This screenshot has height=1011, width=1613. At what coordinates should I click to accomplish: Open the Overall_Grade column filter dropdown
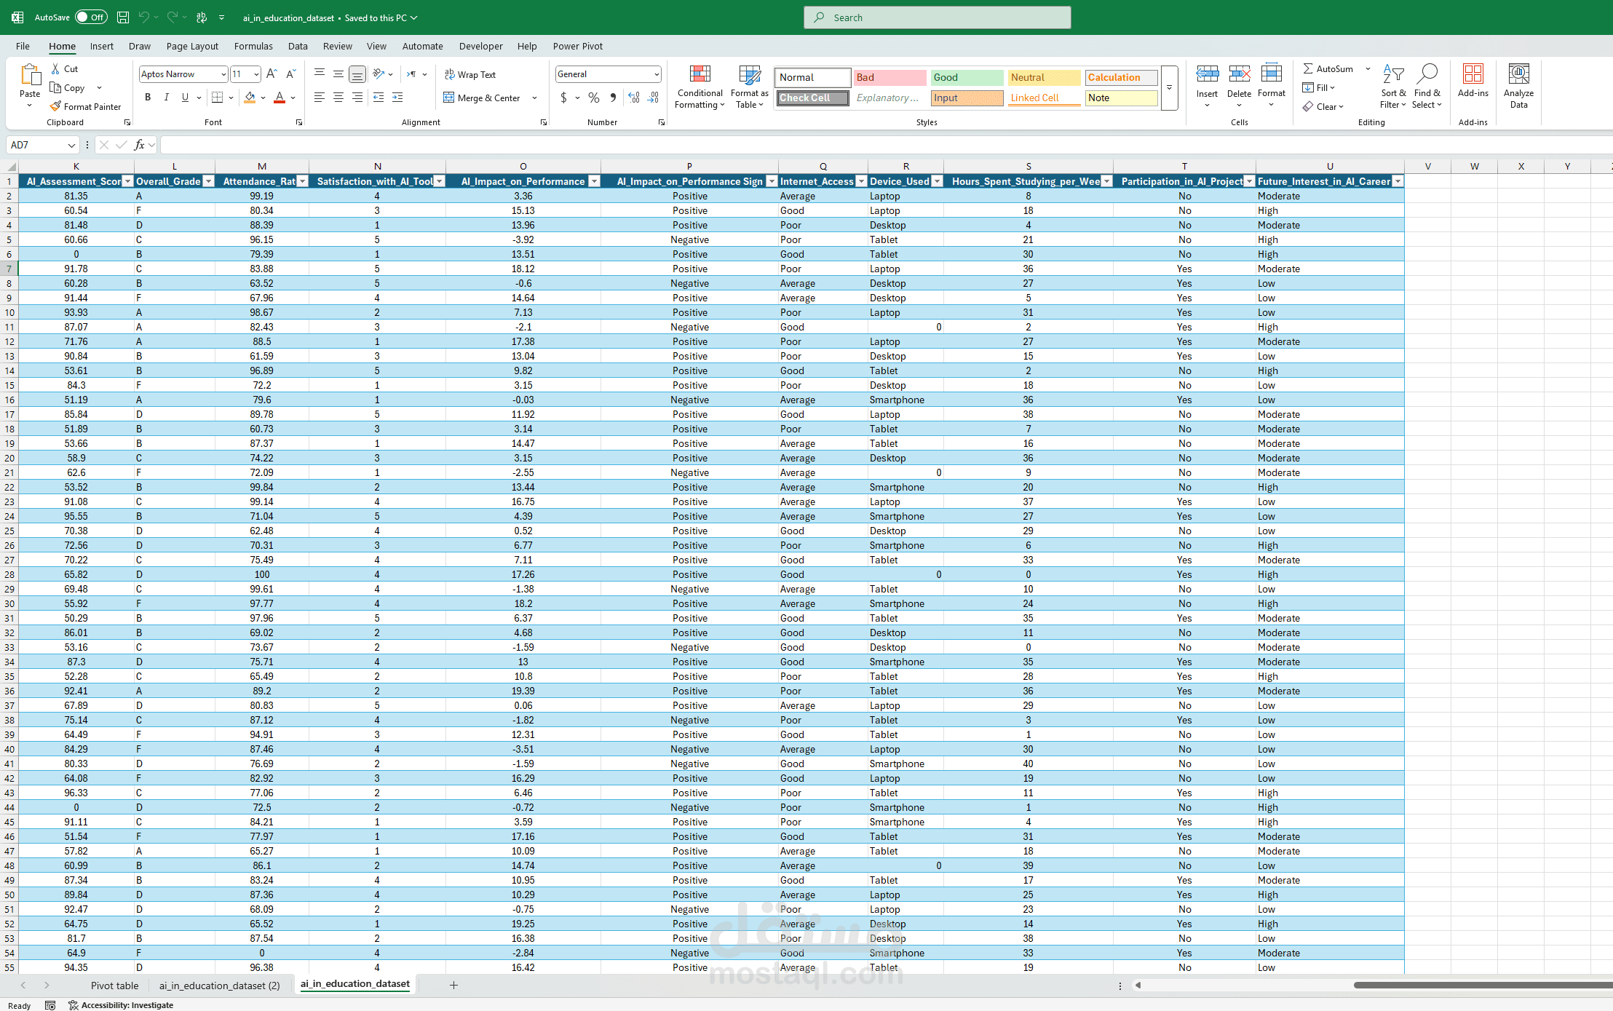pyautogui.click(x=208, y=181)
